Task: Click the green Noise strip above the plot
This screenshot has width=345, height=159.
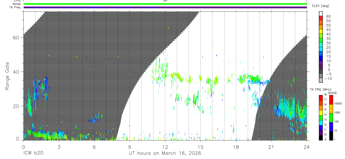Action: (x=165, y=4)
